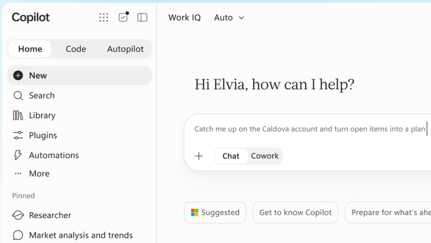Click the Plugins sliders icon
Screen dimensions: 431x243
[18, 135]
